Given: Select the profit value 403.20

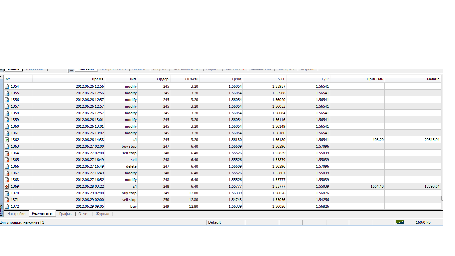Looking at the screenshot, I should [378, 140].
